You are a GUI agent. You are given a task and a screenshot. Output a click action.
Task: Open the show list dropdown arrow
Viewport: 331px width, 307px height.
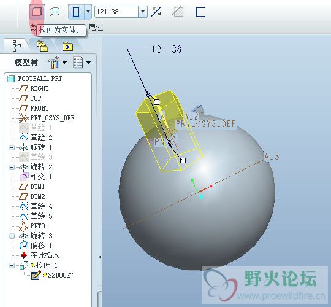tap(89, 63)
